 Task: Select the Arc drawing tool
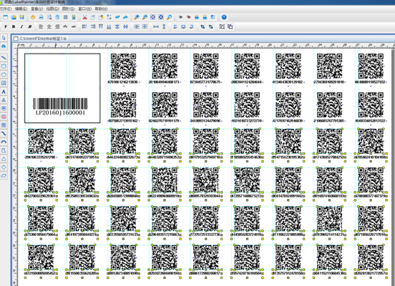click(4, 142)
